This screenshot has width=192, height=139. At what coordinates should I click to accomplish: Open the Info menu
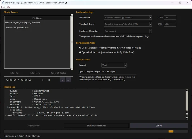click(x=8, y=7)
